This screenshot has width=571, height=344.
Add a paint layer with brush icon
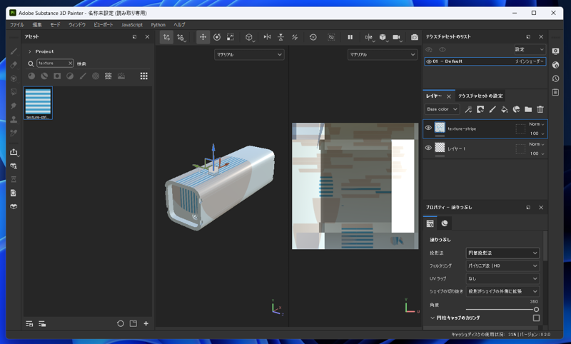tap(492, 109)
